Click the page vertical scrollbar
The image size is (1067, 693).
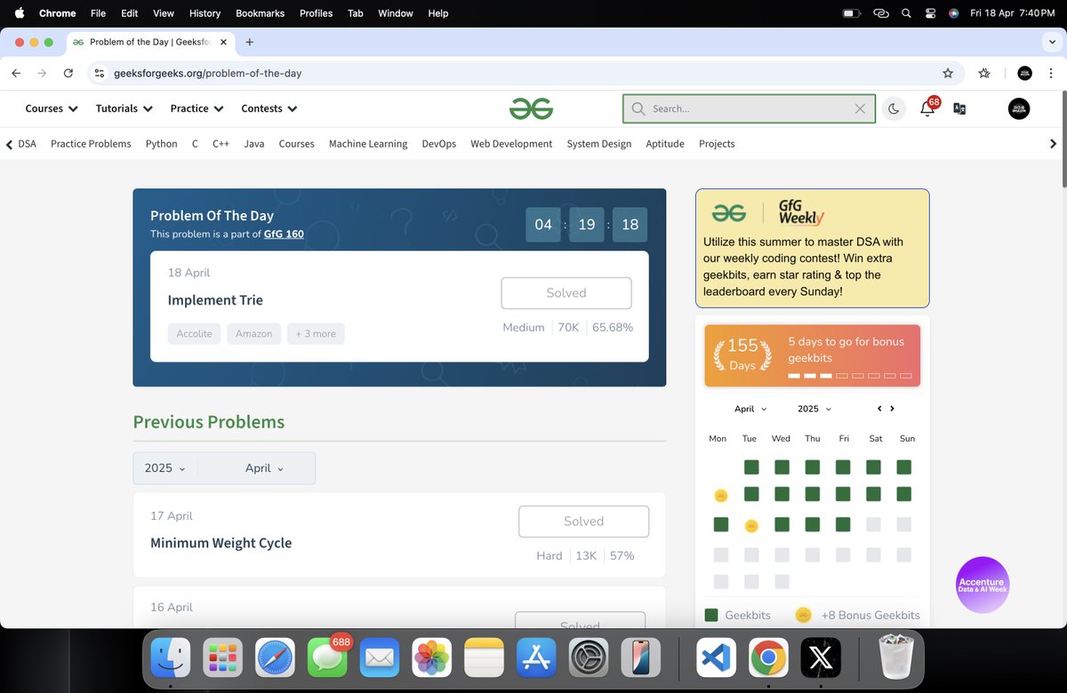[x=1063, y=138]
